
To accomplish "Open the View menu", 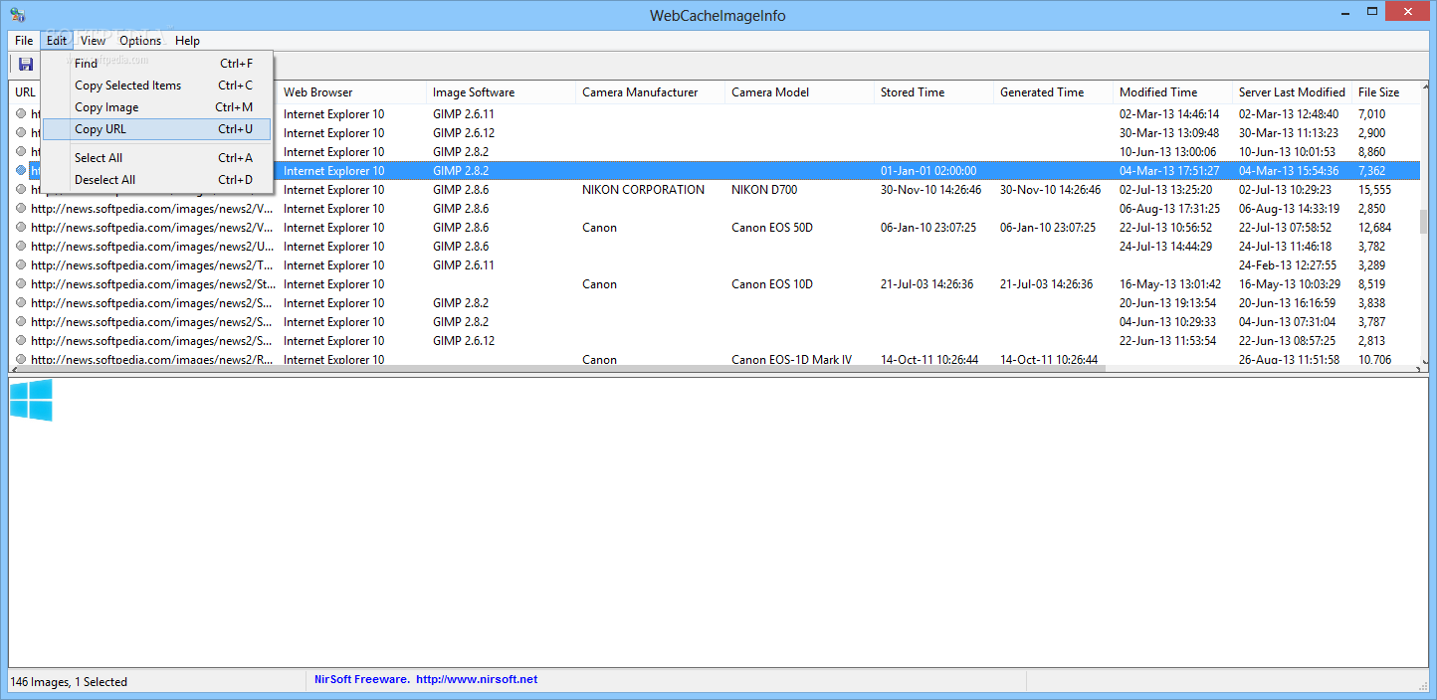I will [x=94, y=41].
